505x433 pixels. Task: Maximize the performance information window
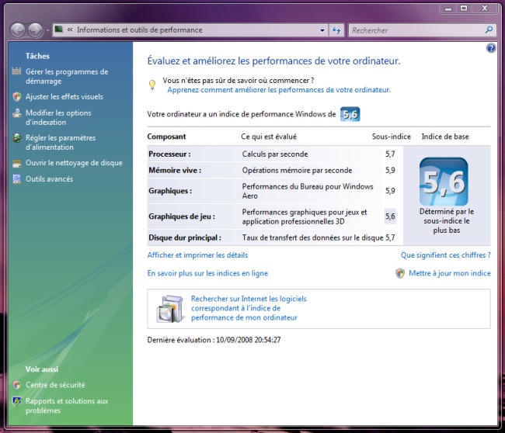tap(464, 9)
